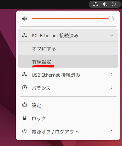The height and width of the screenshot is (146, 122).
Task: Click the PCI Ethernet network icon
Action: [x=25, y=35]
